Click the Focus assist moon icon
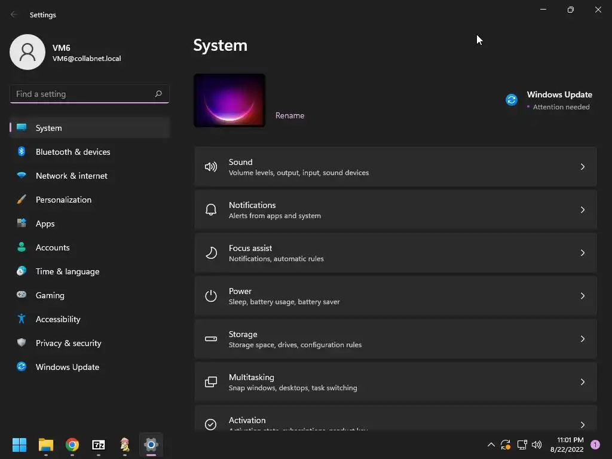The width and height of the screenshot is (612, 459). click(211, 253)
